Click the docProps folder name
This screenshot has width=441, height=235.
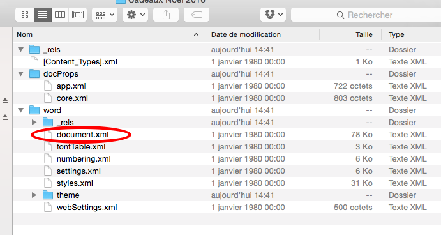pos(61,74)
